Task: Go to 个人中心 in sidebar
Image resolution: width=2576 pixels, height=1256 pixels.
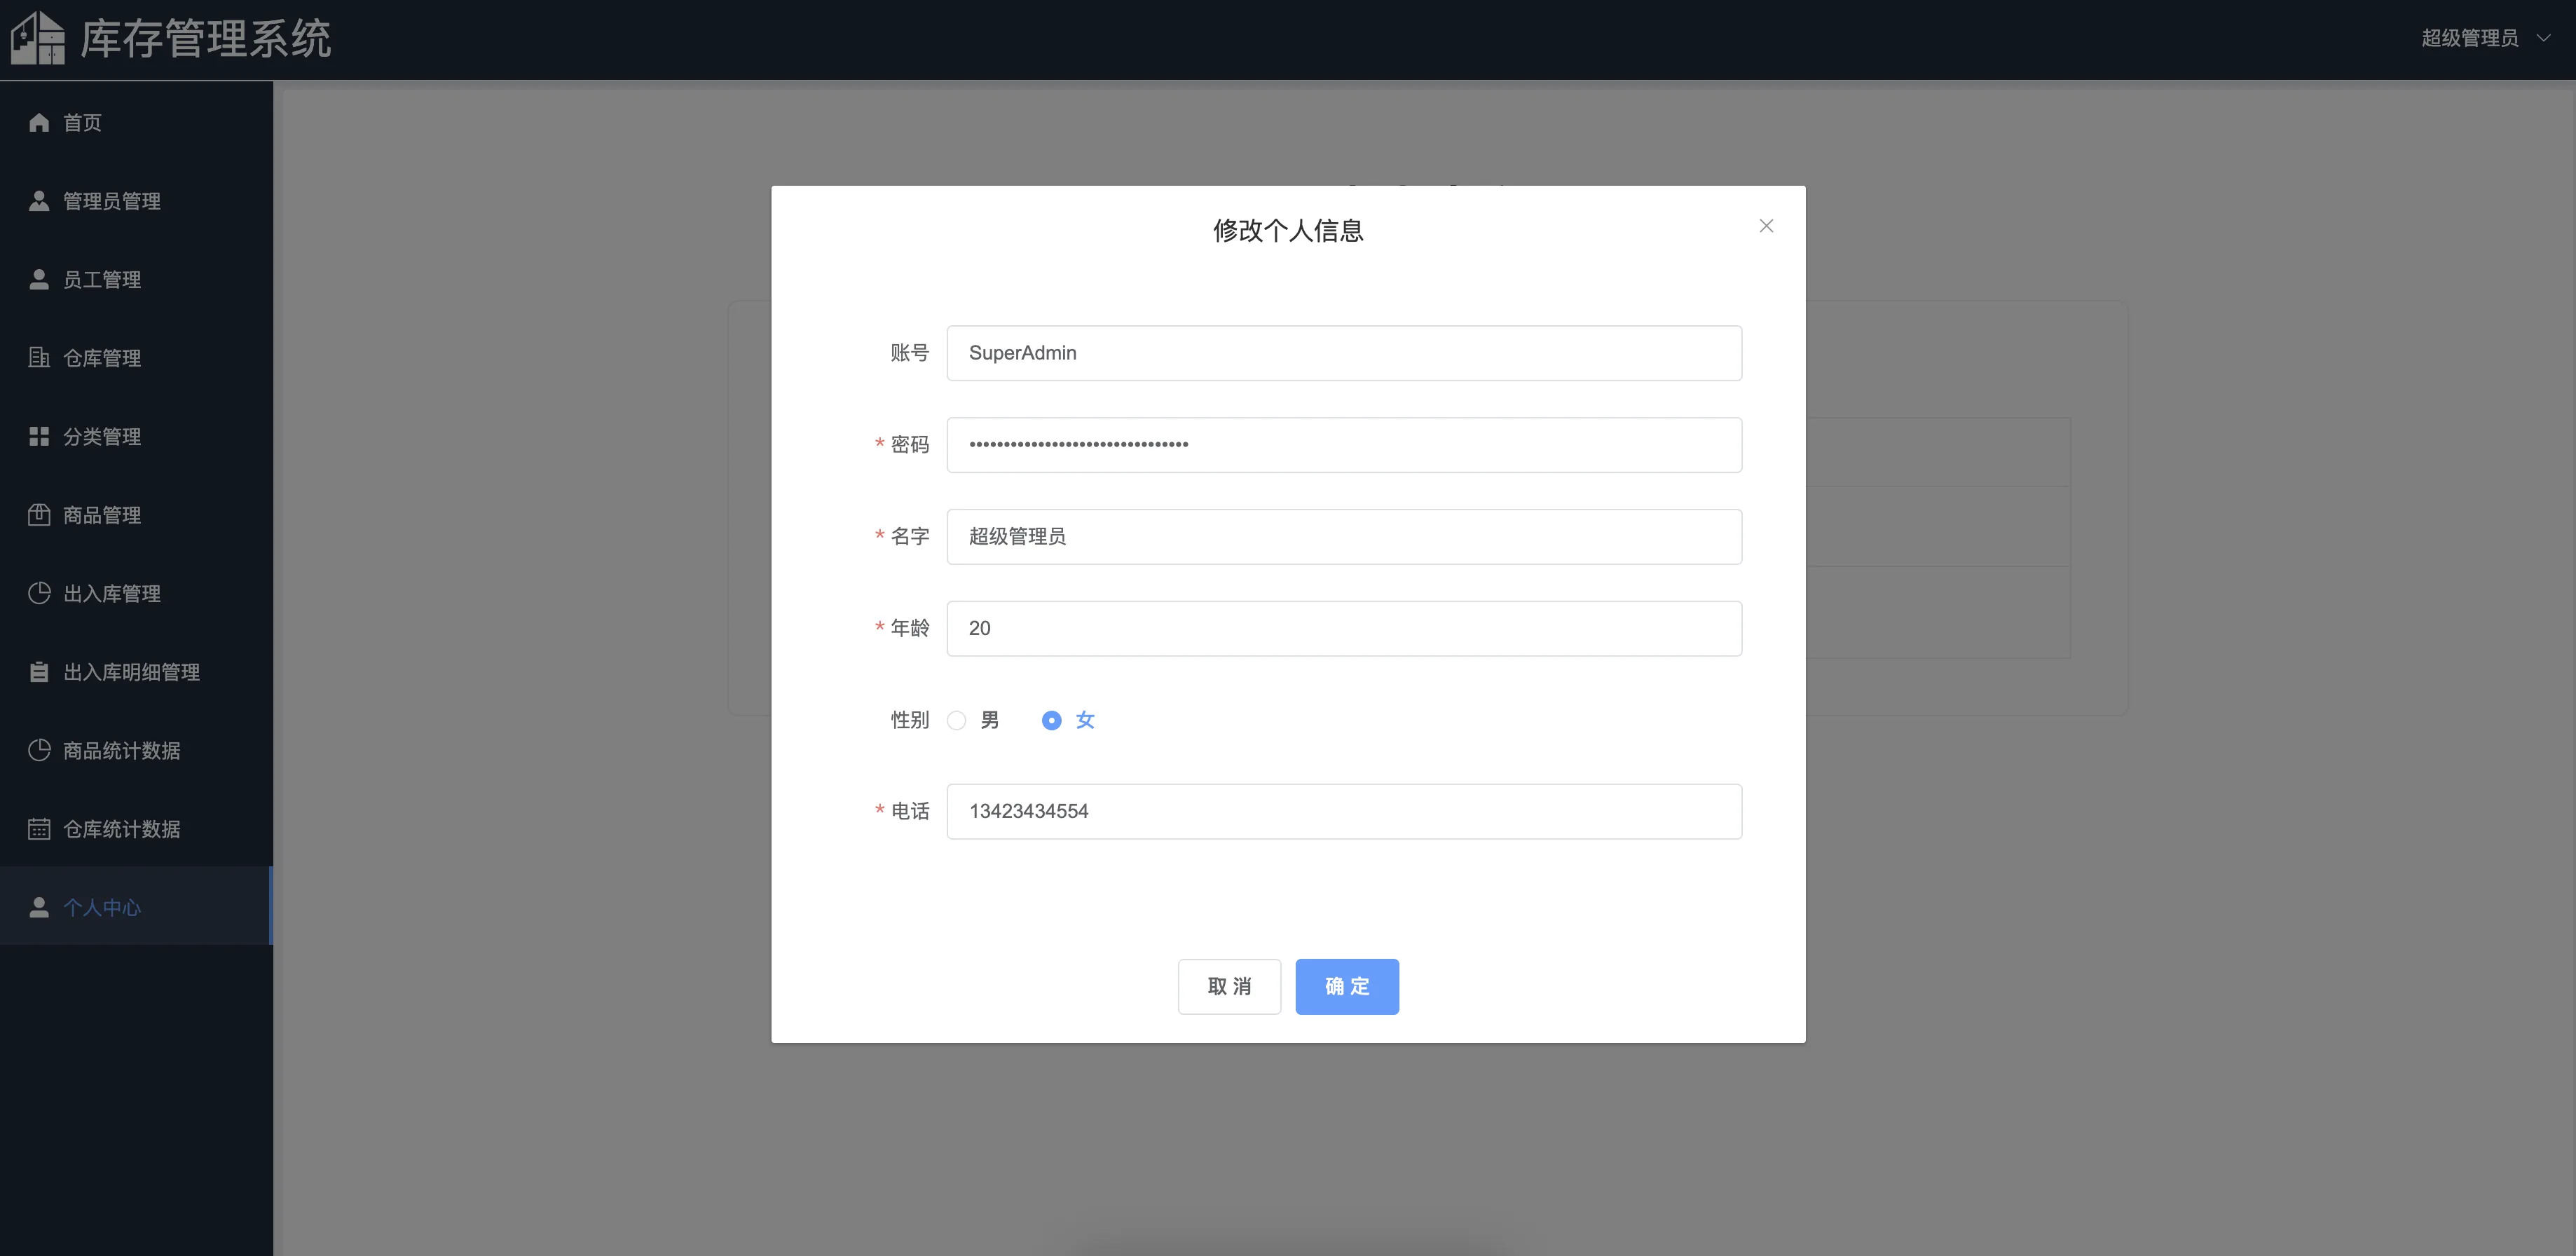Action: pos(102,908)
